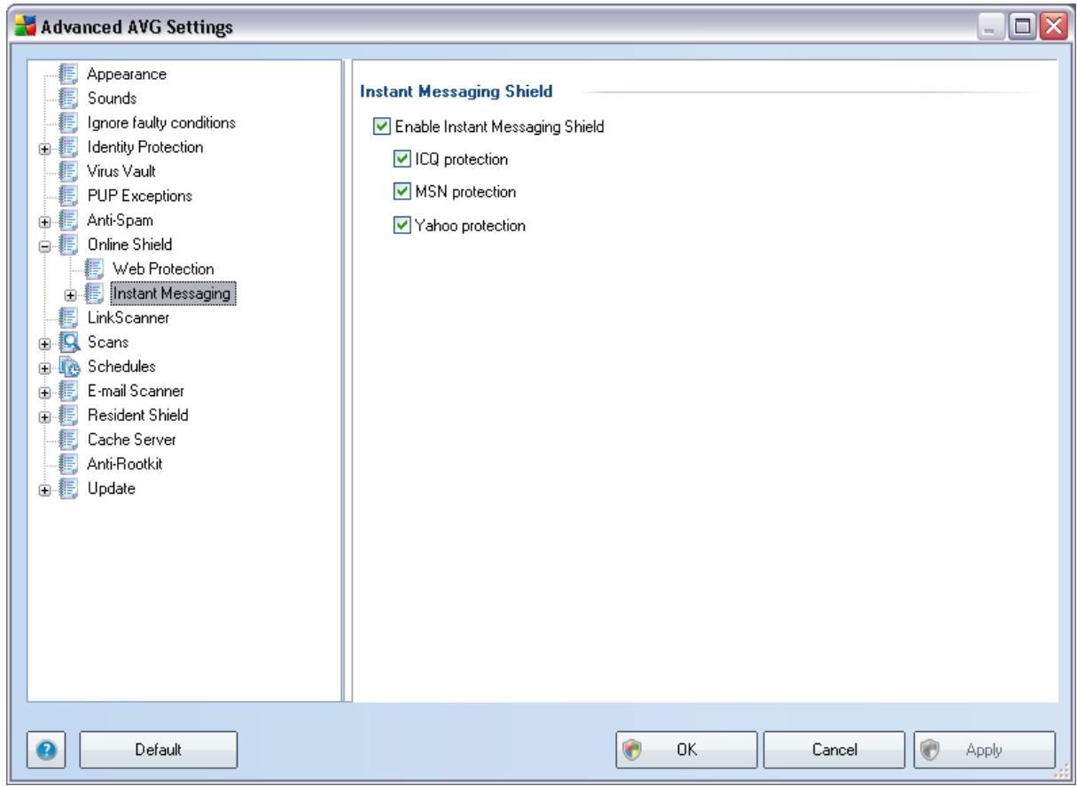Click the Instant Messaging icon

[92, 292]
